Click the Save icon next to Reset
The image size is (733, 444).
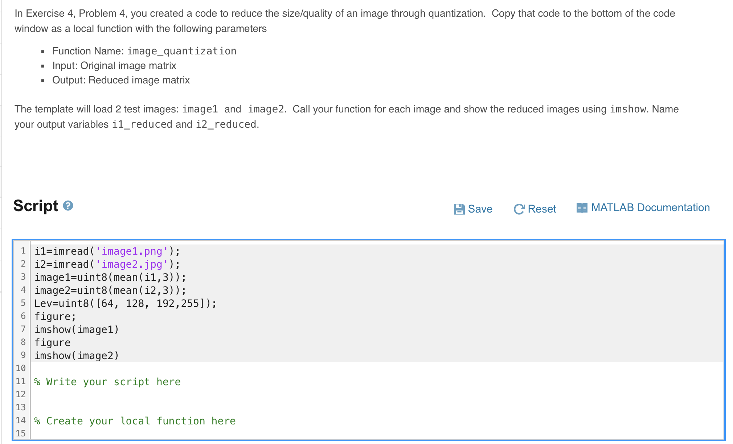tap(459, 209)
